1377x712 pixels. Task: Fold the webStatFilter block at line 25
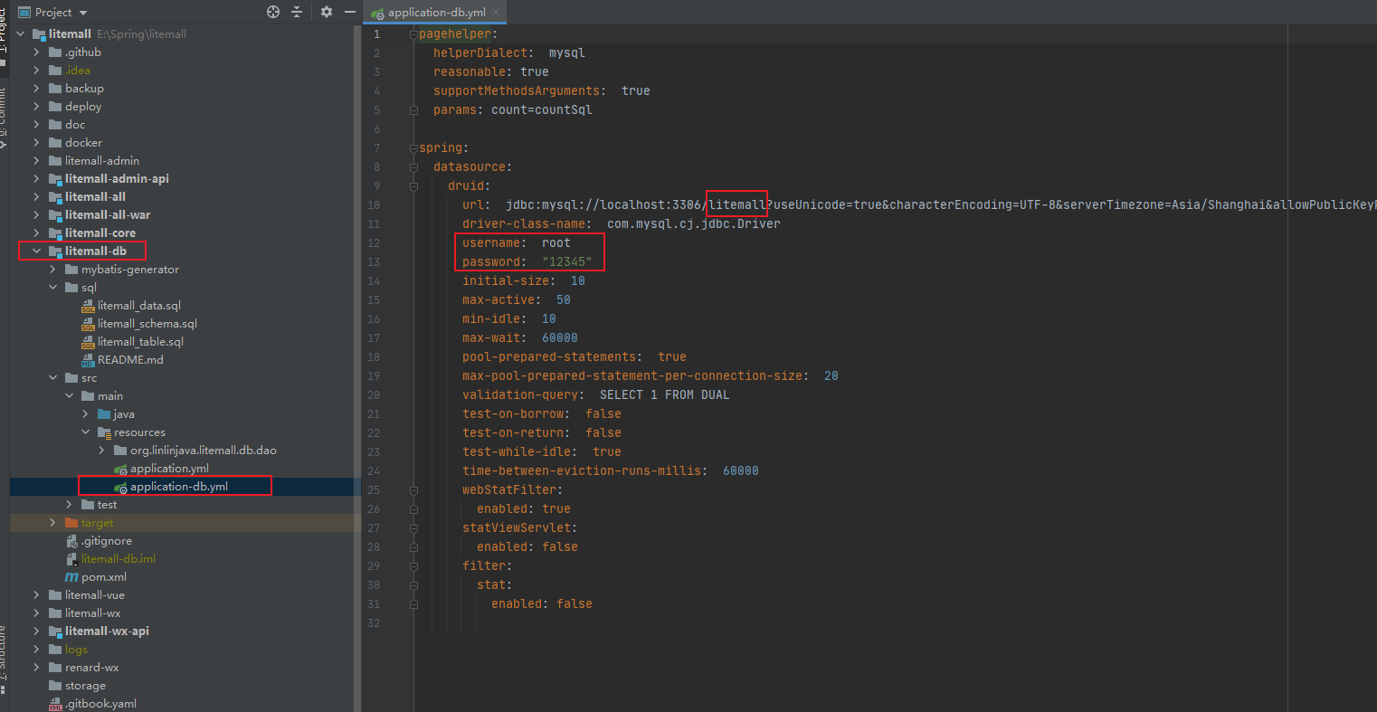pos(413,489)
